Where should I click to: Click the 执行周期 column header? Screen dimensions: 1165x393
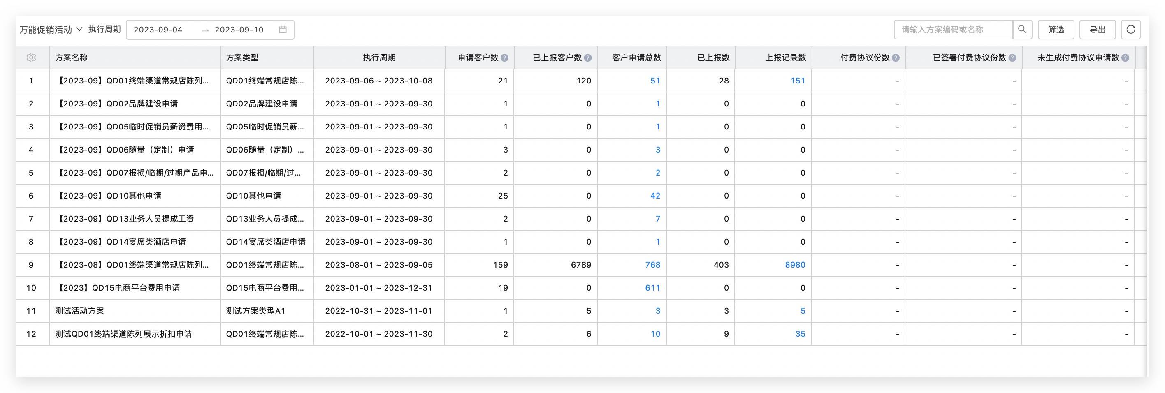[379, 58]
